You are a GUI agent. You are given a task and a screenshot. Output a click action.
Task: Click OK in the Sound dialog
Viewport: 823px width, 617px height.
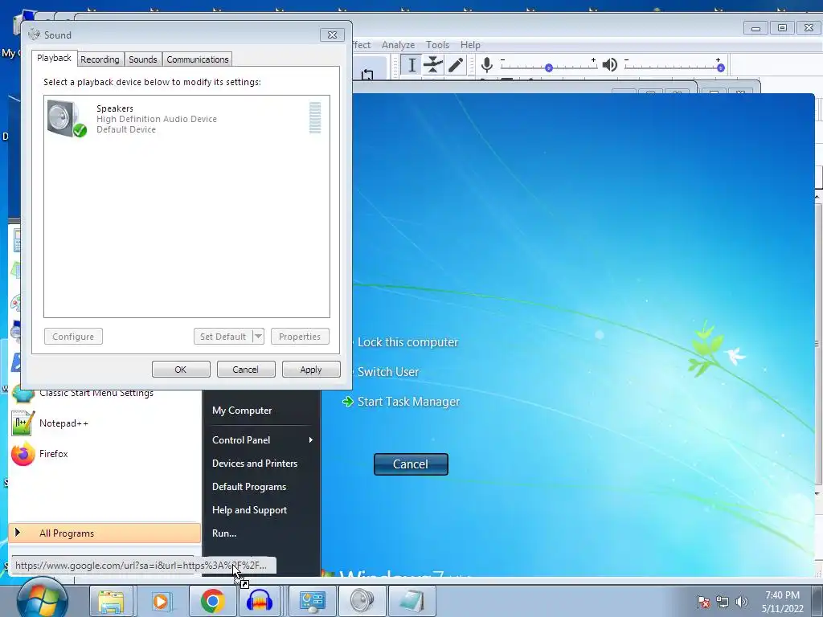point(181,370)
